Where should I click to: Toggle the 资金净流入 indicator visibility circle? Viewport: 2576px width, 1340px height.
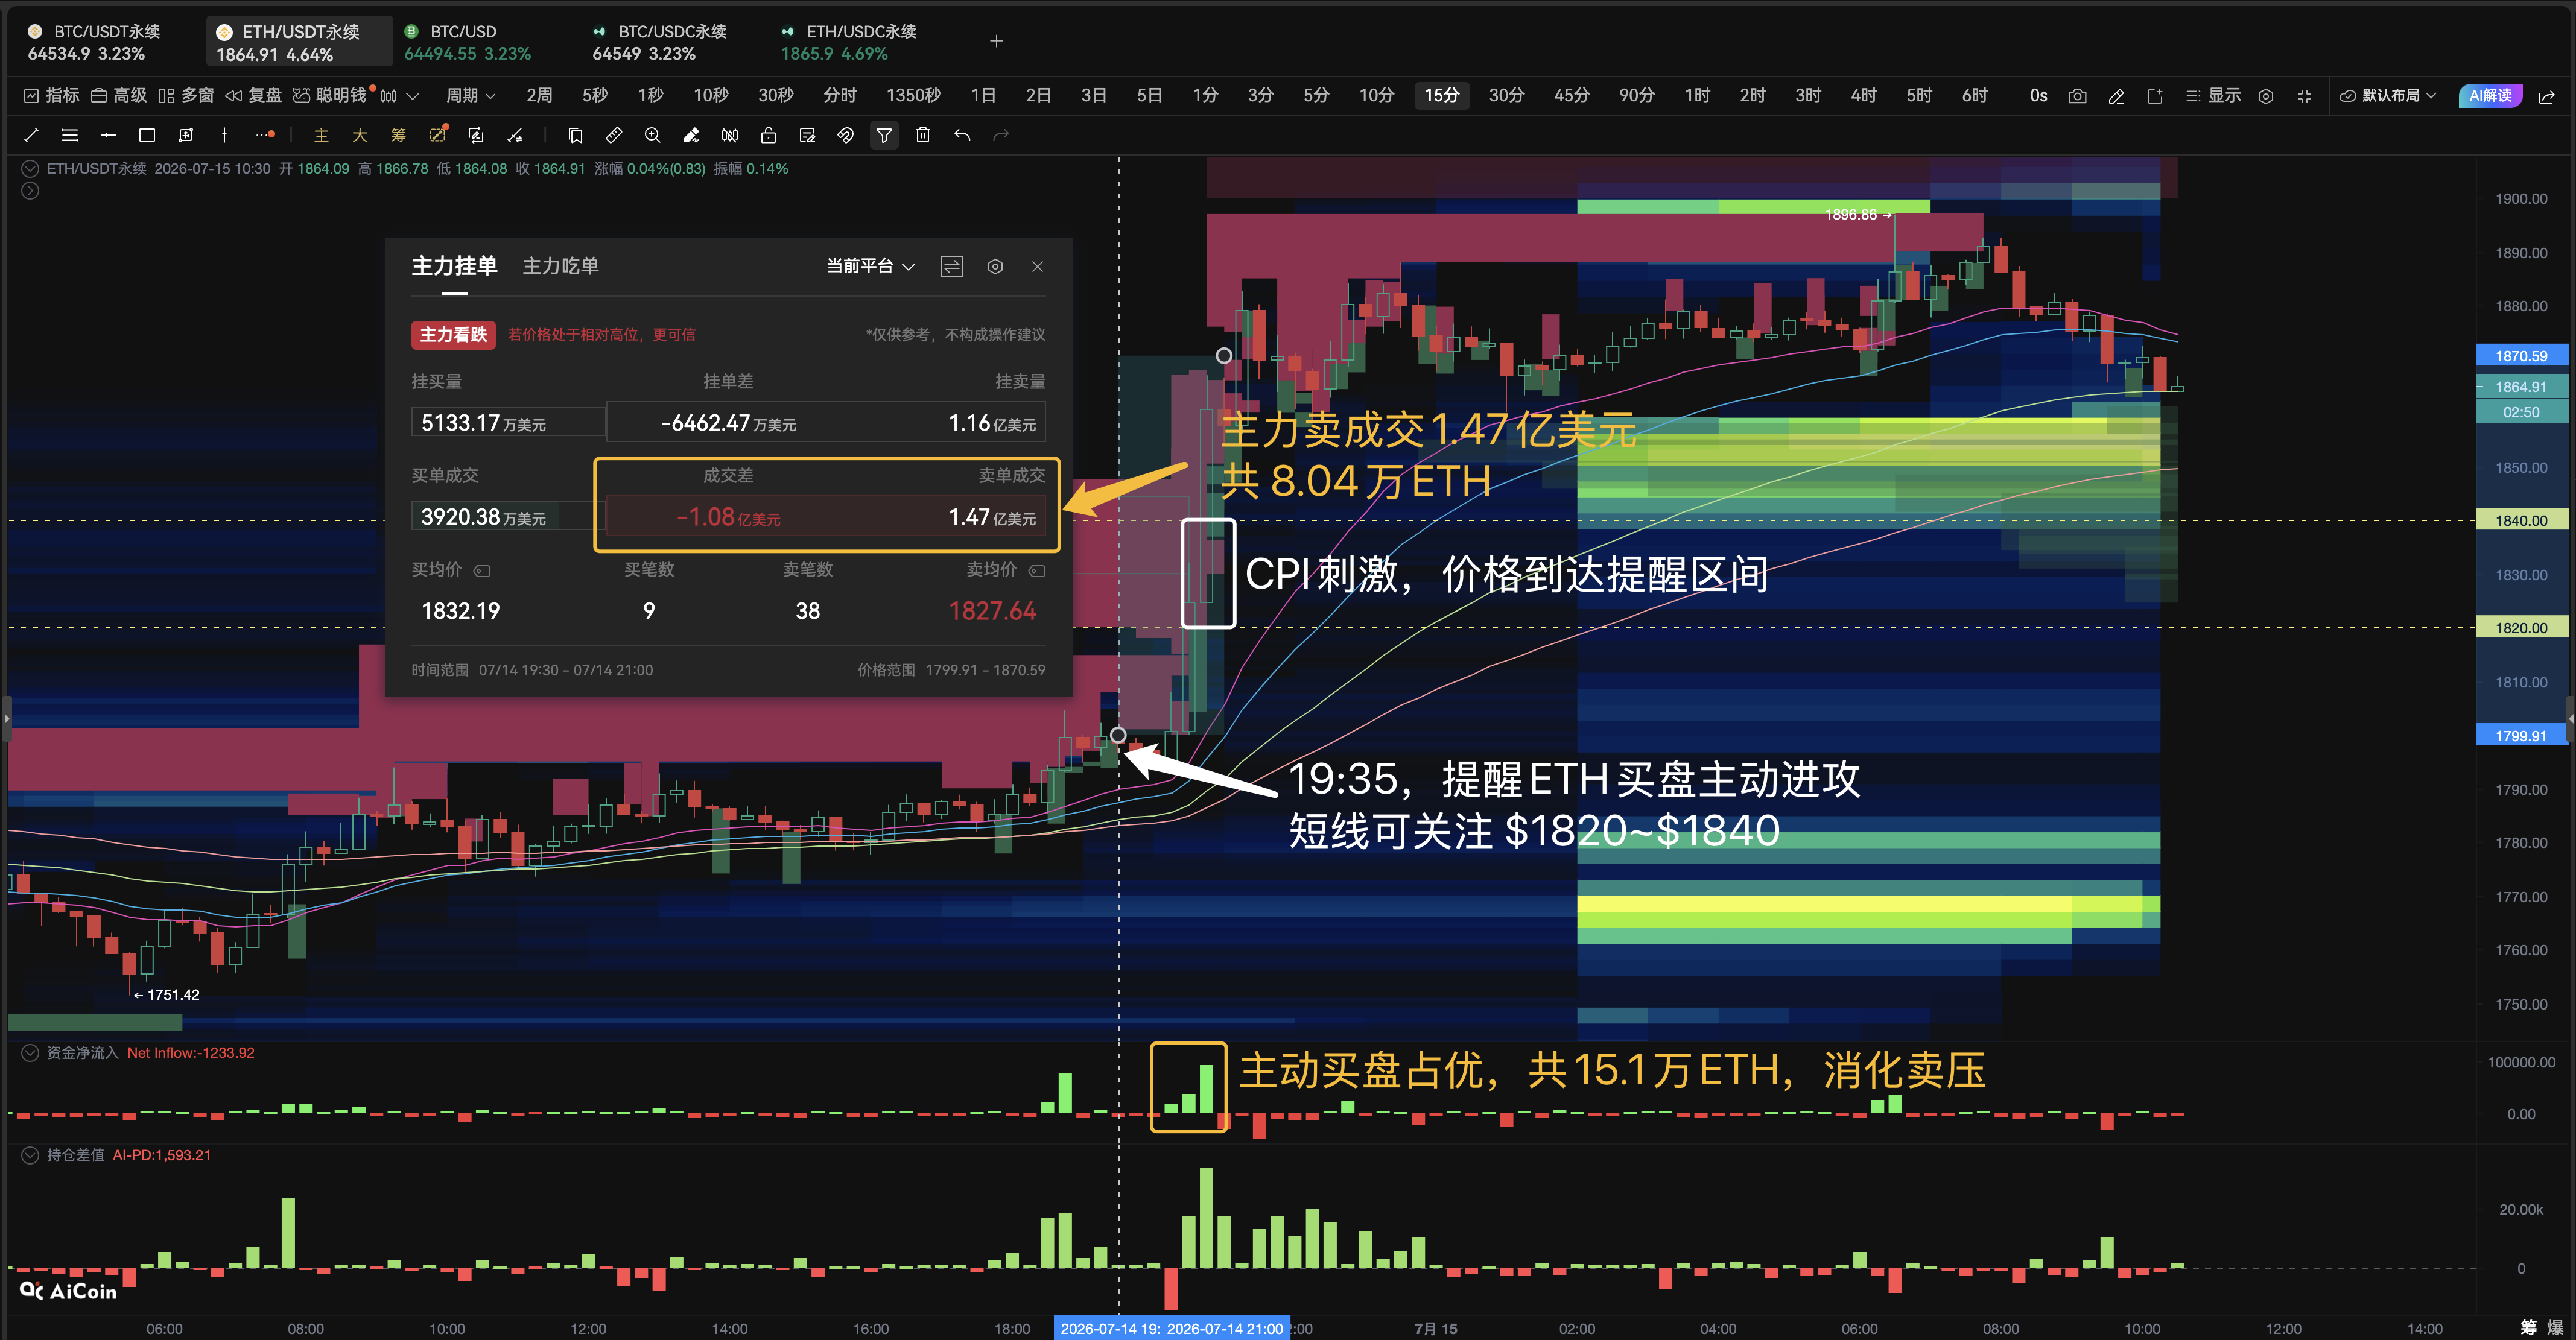[30, 1052]
